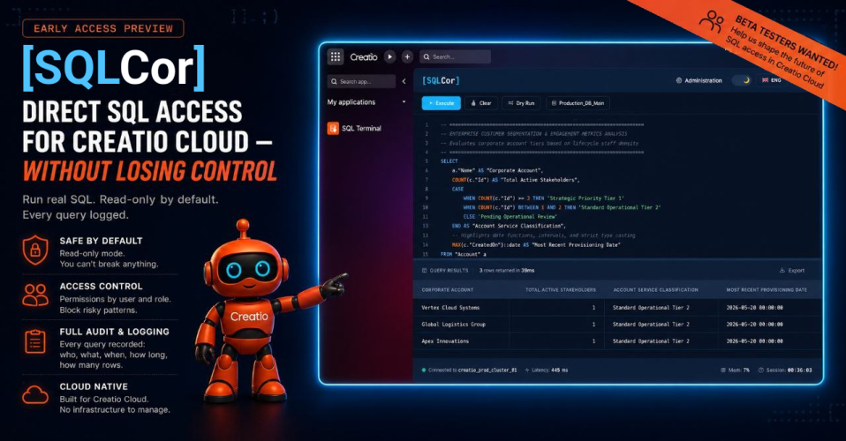Click the Query Results panel label
Screen dimensions: 846x441
coord(445,270)
